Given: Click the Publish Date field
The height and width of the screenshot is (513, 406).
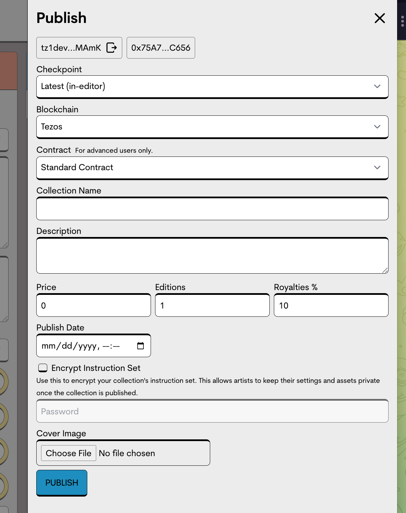Looking at the screenshot, I should coord(93,346).
